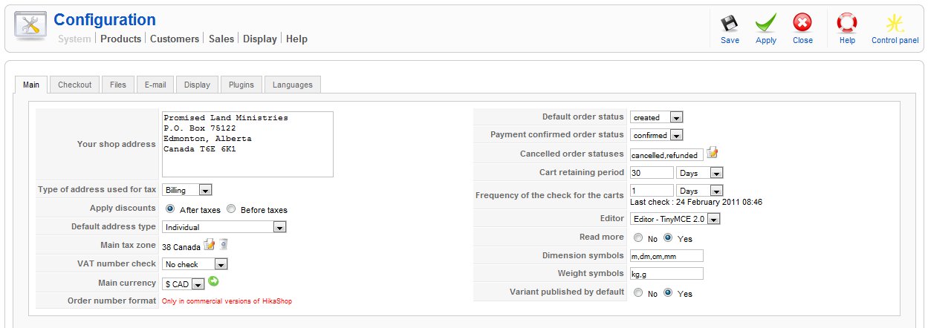The width and height of the screenshot is (928, 328).
Task: Set Read more to No
Action: (638, 238)
